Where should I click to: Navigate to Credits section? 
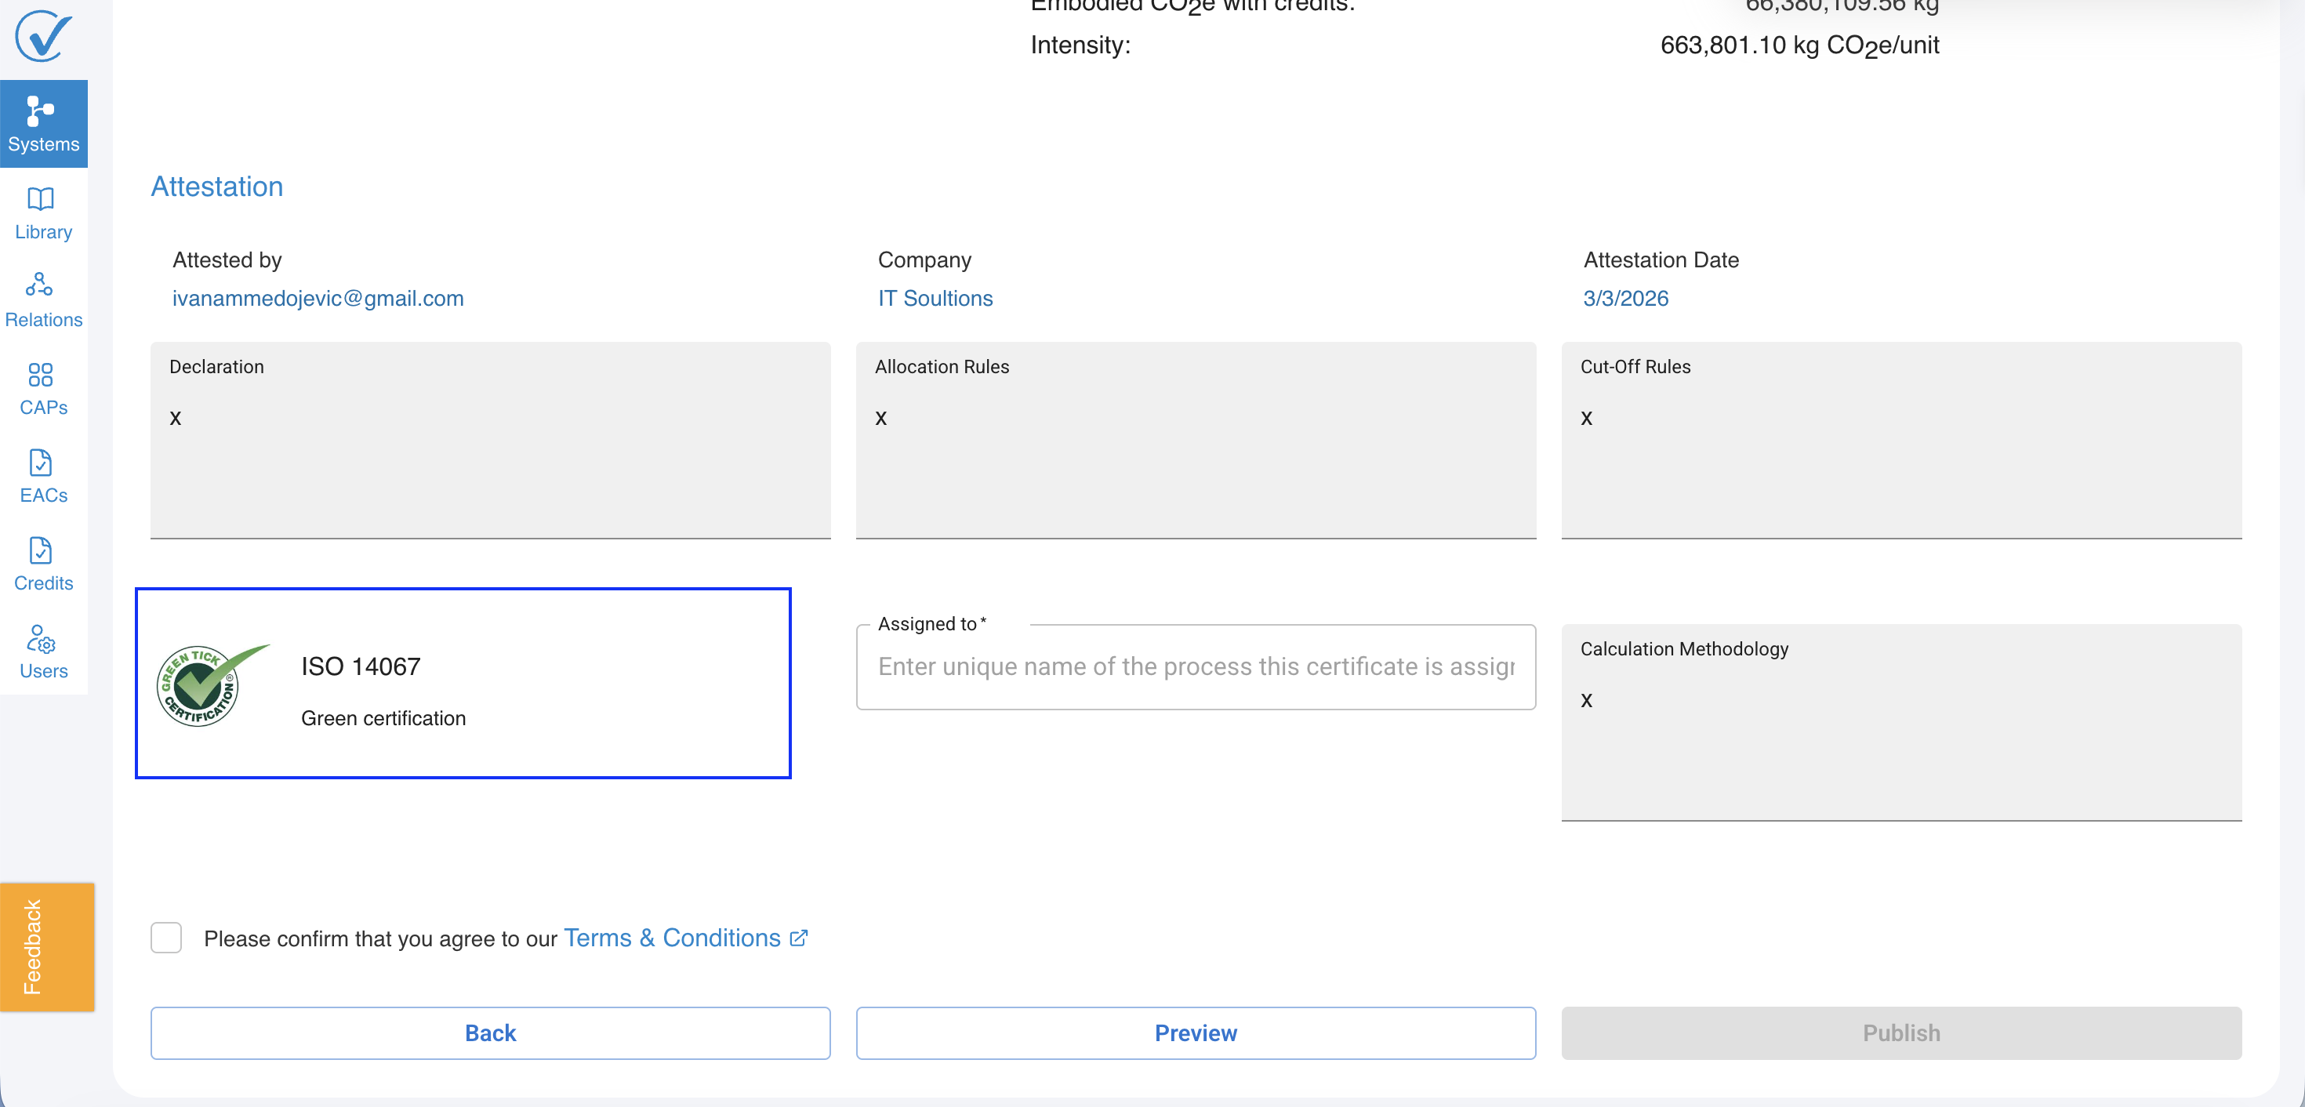43,564
